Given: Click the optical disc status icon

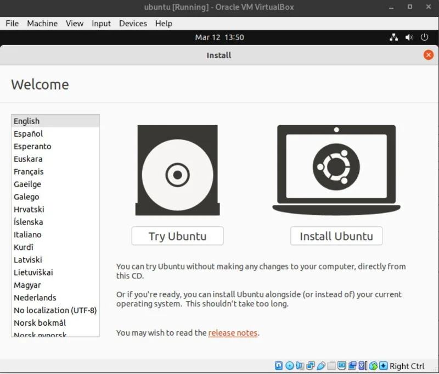Looking at the screenshot, I should [x=290, y=366].
